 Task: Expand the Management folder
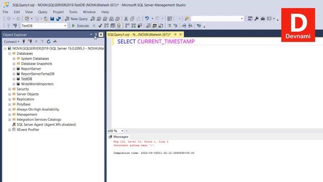(x=10, y=115)
